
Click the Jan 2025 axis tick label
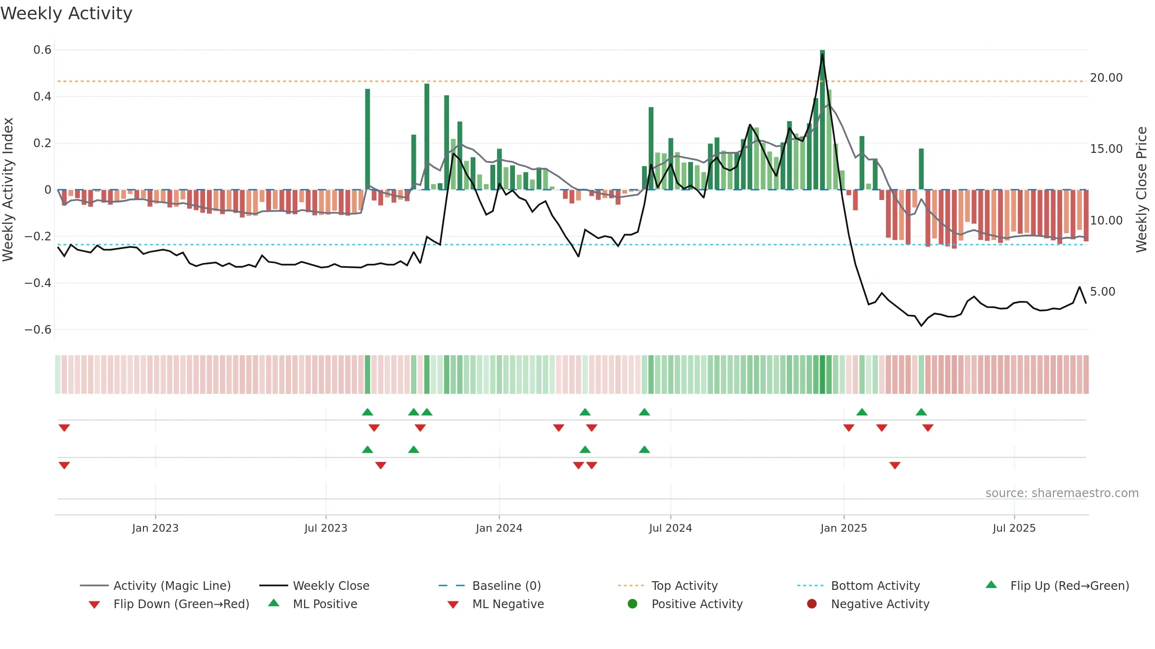pos(844,528)
